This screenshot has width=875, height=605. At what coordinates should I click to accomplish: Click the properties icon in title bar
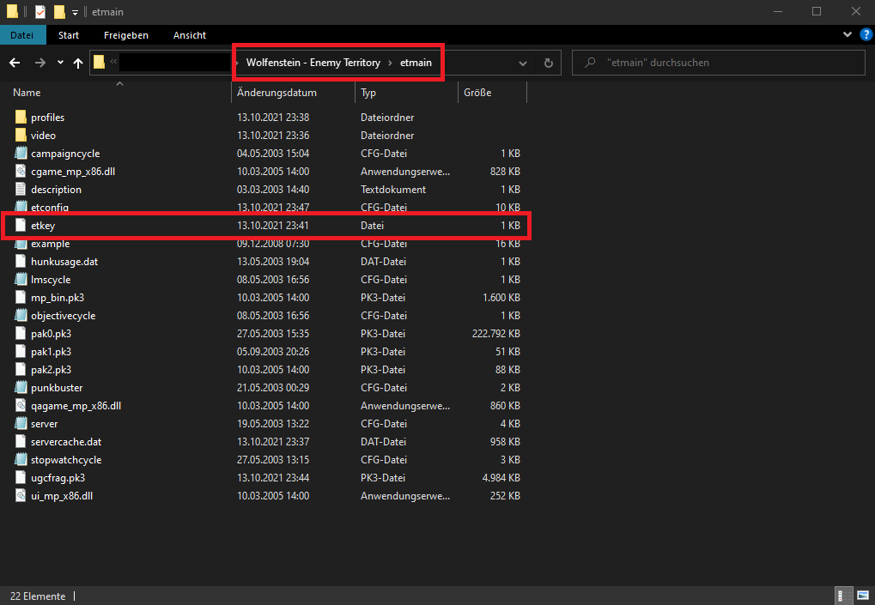tap(38, 12)
